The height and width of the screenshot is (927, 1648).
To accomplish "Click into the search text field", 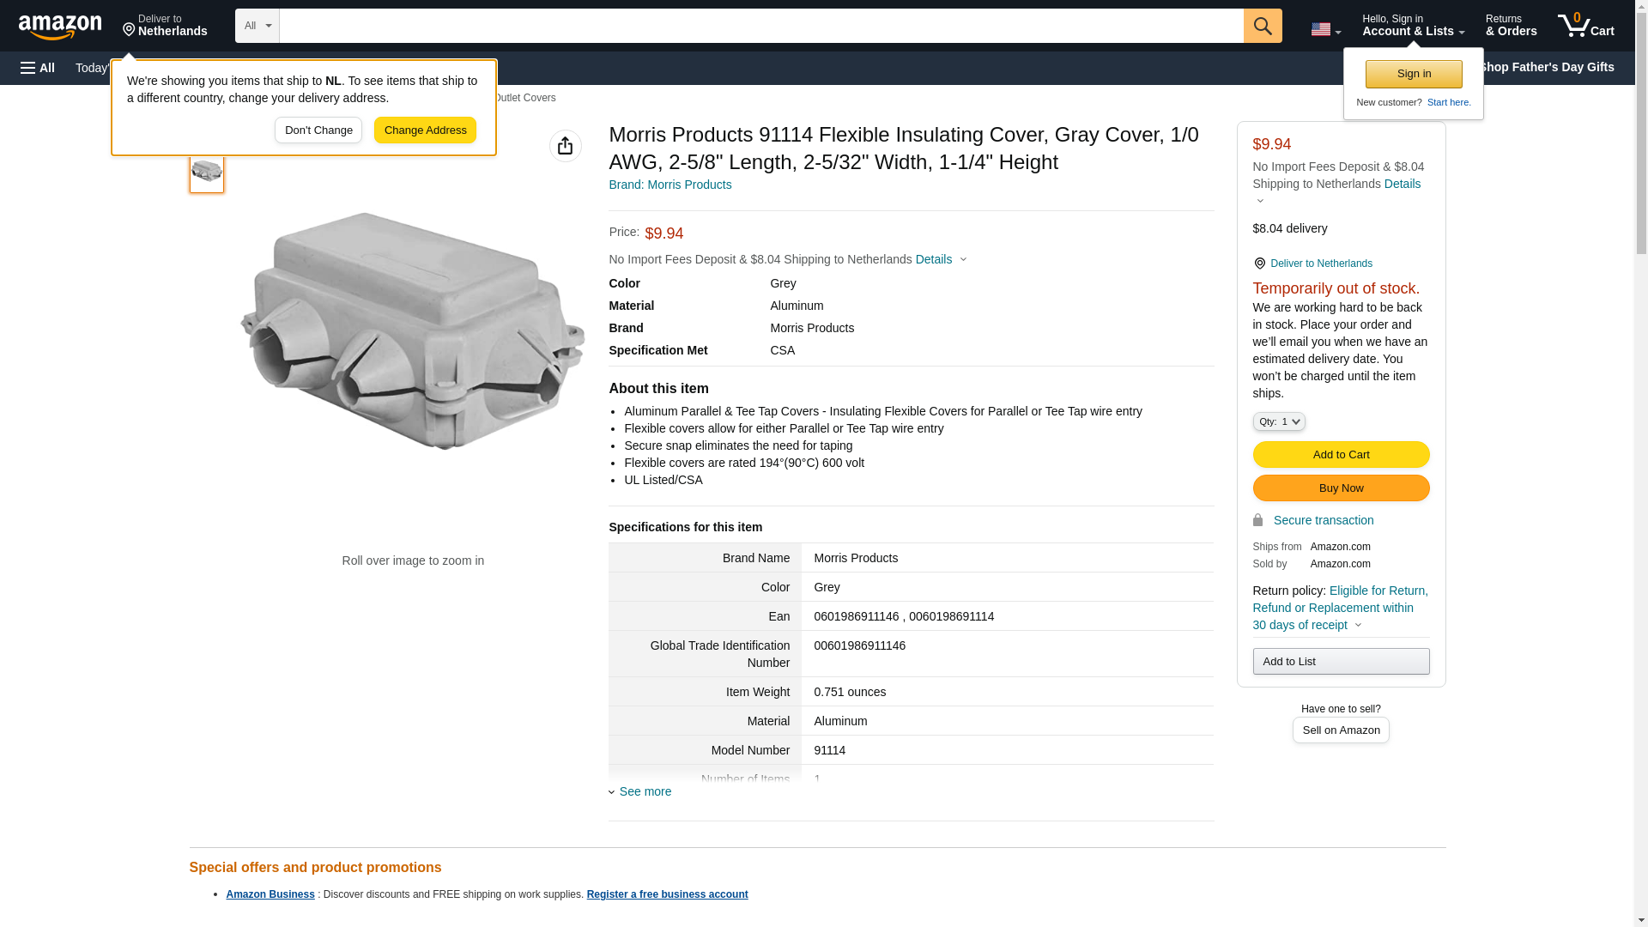I will click(x=760, y=26).
